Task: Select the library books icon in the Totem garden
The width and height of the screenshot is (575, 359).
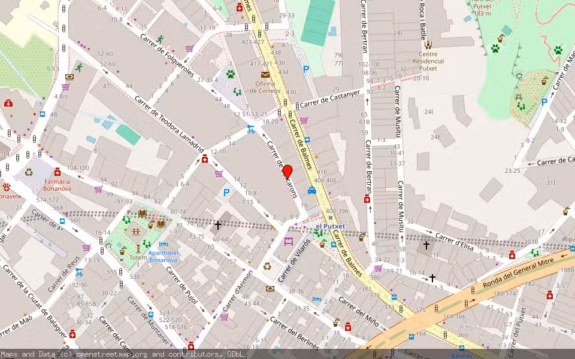Action: click(142, 214)
